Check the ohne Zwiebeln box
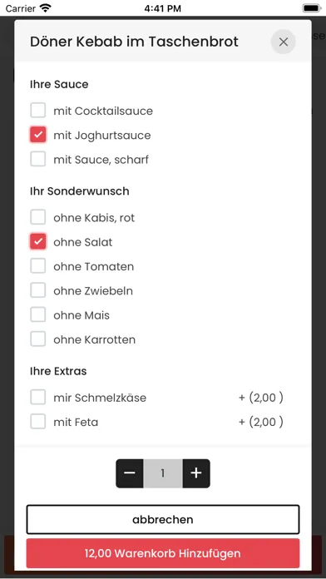Screen dimensions: 326x579 coord(38,290)
